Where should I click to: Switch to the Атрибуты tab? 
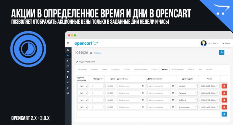tap(115, 69)
